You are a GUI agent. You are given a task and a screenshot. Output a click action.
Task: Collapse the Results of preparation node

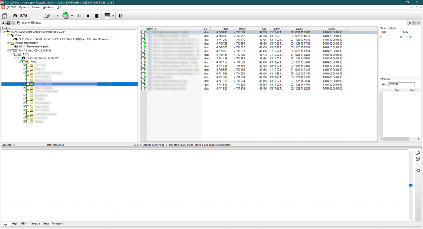pyautogui.click(x=7, y=43)
